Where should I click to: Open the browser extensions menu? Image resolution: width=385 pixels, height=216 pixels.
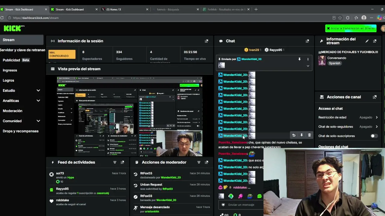click(x=348, y=18)
